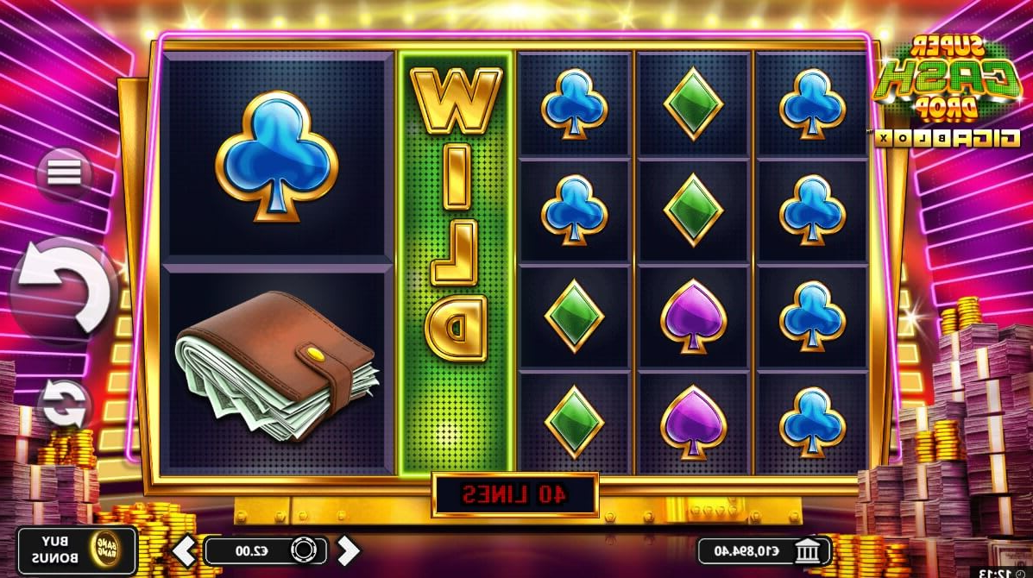Open the hamburger menu icon
1033x578 pixels.
point(64,173)
